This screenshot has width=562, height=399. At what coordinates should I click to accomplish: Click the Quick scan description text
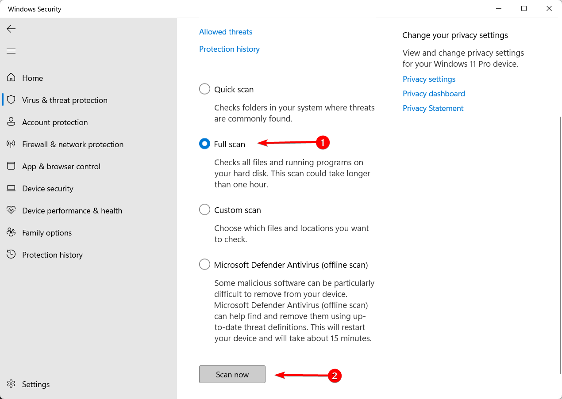(294, 113)
